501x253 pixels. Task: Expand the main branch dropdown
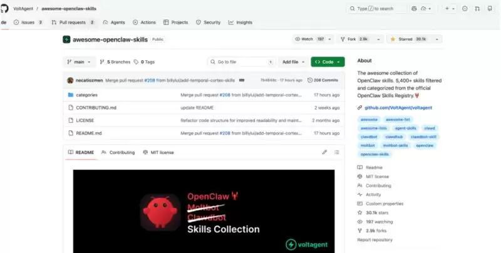[x=79, y=62]
